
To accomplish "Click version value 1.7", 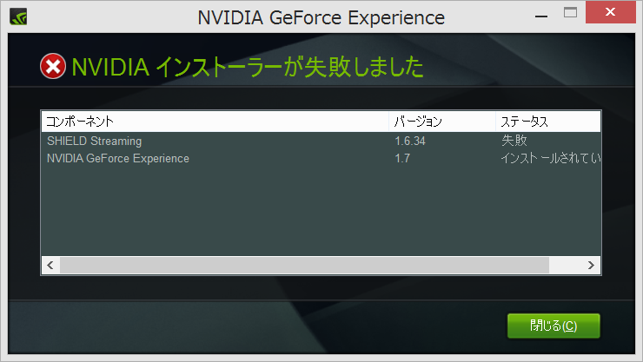I will tap(402, 159).
